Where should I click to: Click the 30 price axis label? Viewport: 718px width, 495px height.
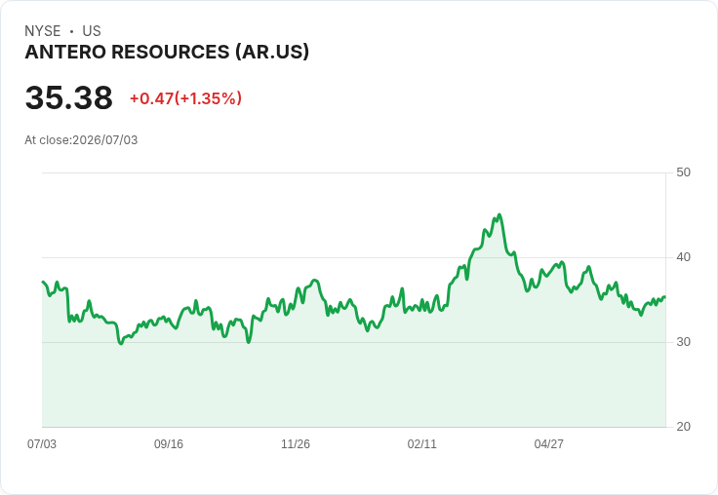click(x=683, y=342)
